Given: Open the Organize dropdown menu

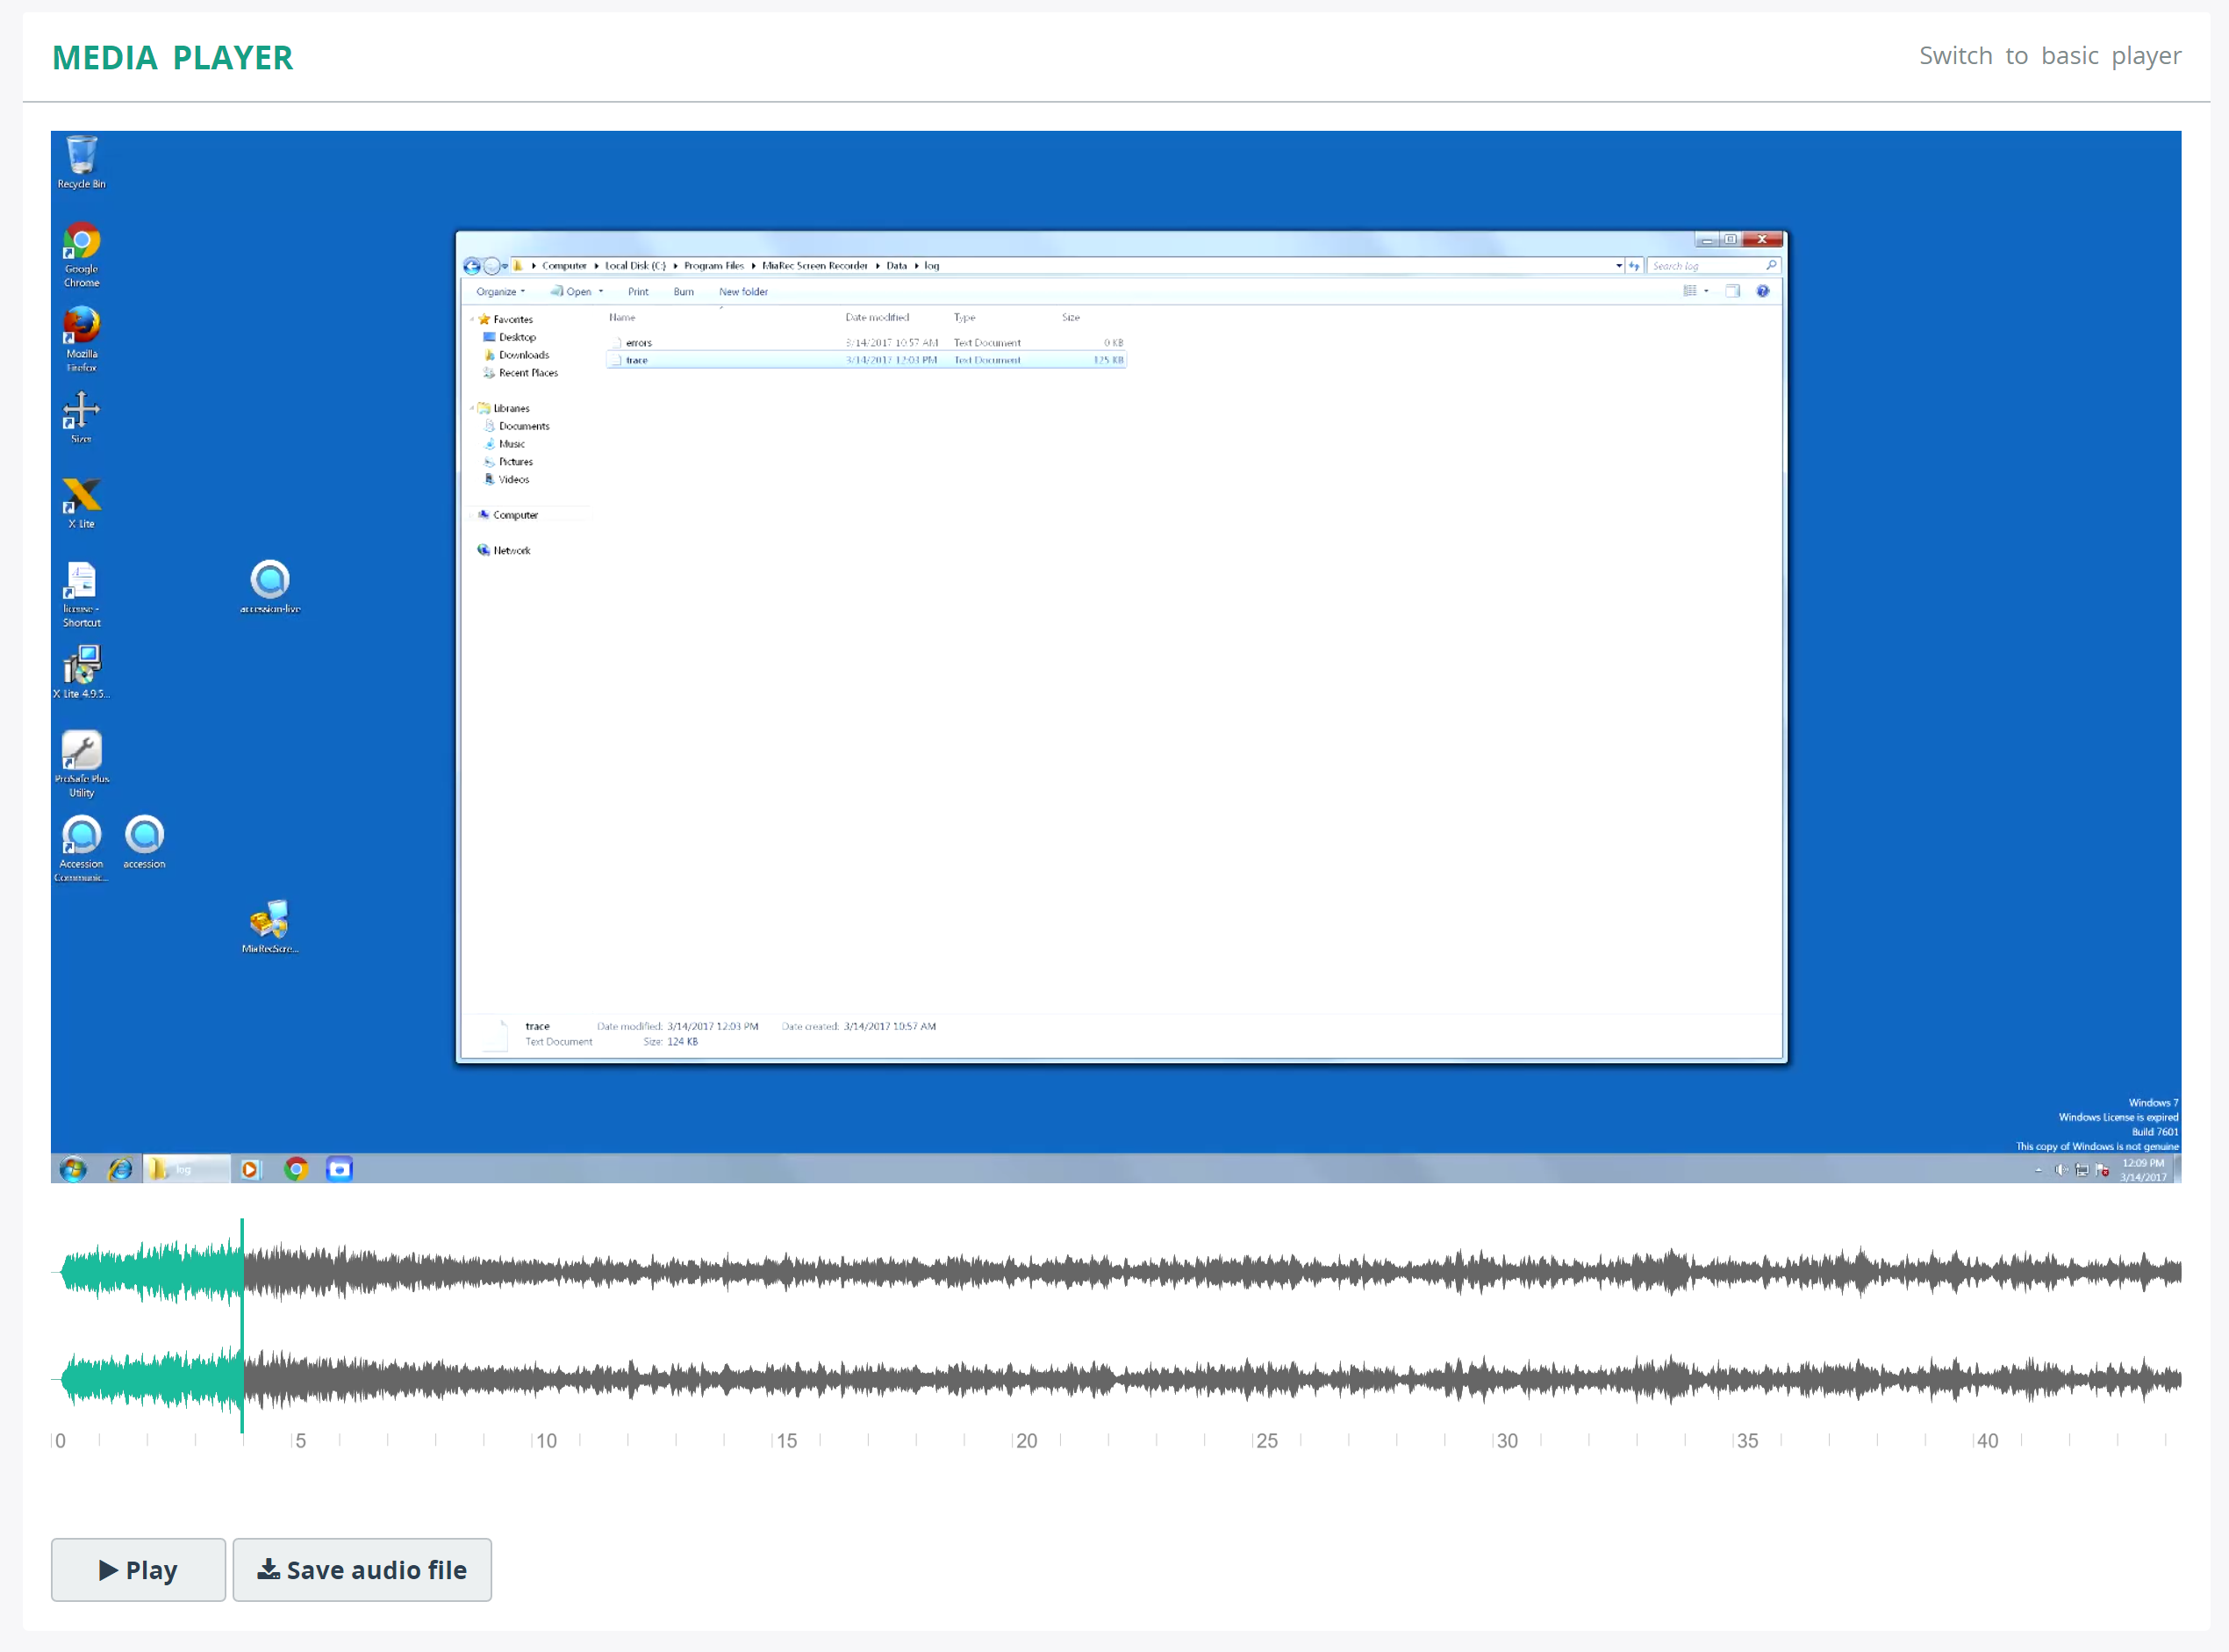Looking at the screenshot, I should coord(500,291).
